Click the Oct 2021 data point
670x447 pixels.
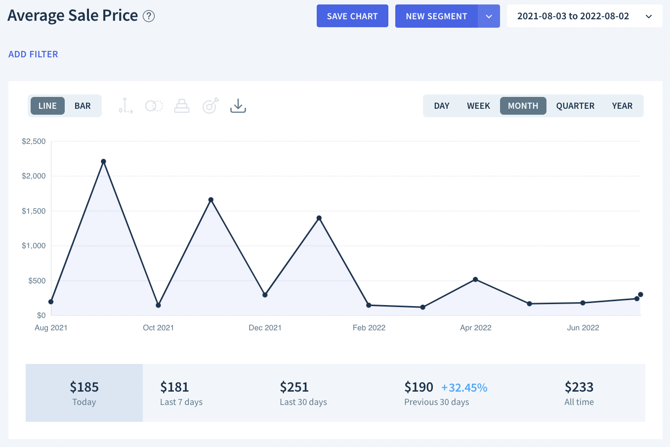[158, 305]
